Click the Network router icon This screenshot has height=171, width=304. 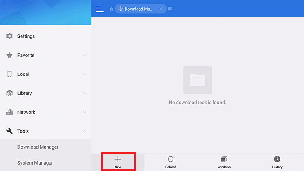(9, 112)
